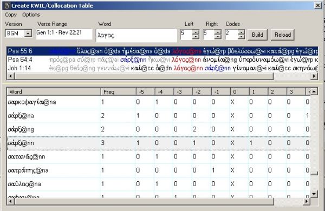Screen dimensions: 325x211
Task: Select the Psa 55:6 result row
Action: coord(162,51)
